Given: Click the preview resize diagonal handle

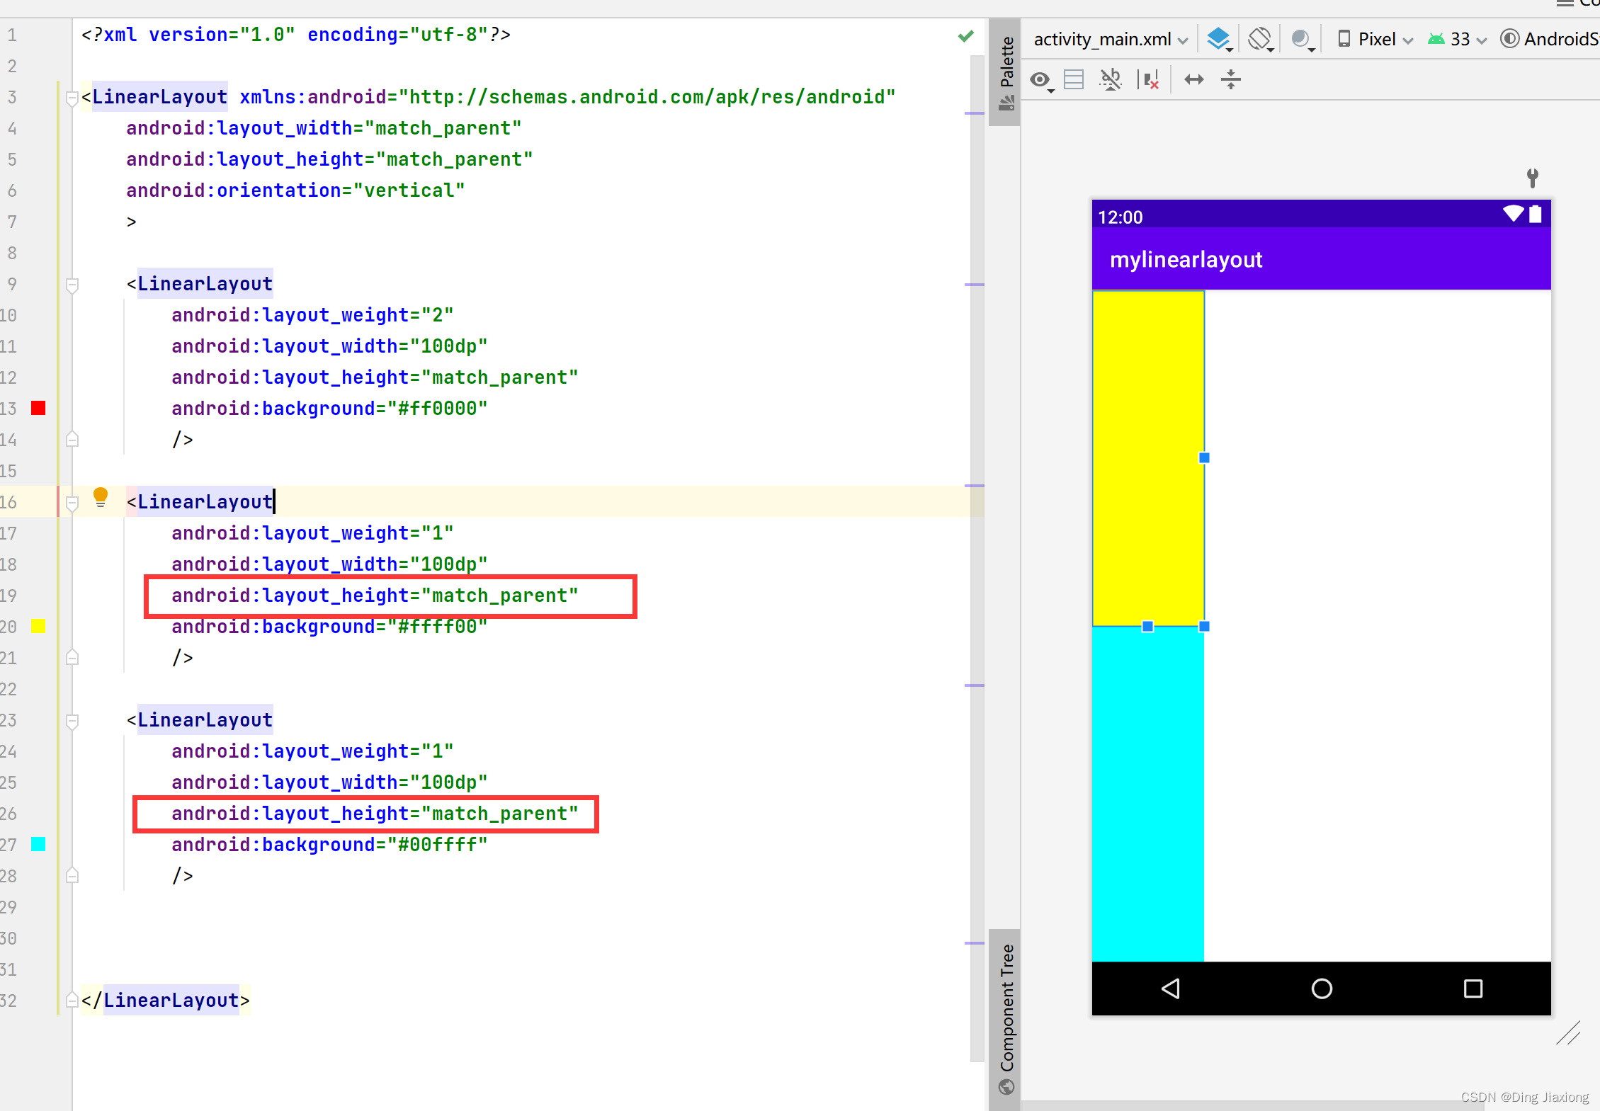Looking at the screenshot, I should pos(1568,1032).
